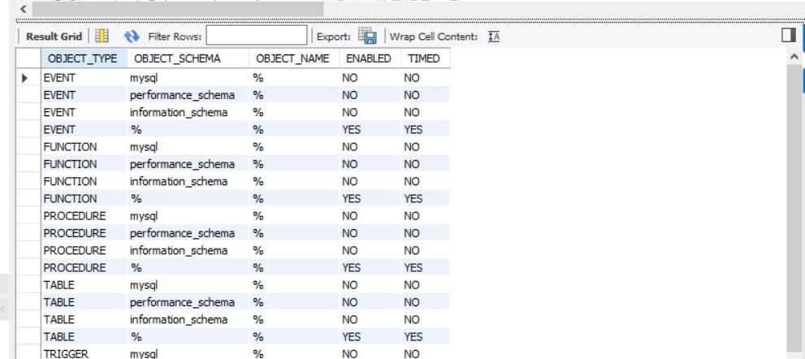Select information_schema cell in EVENT row

(x=188, y=112)
